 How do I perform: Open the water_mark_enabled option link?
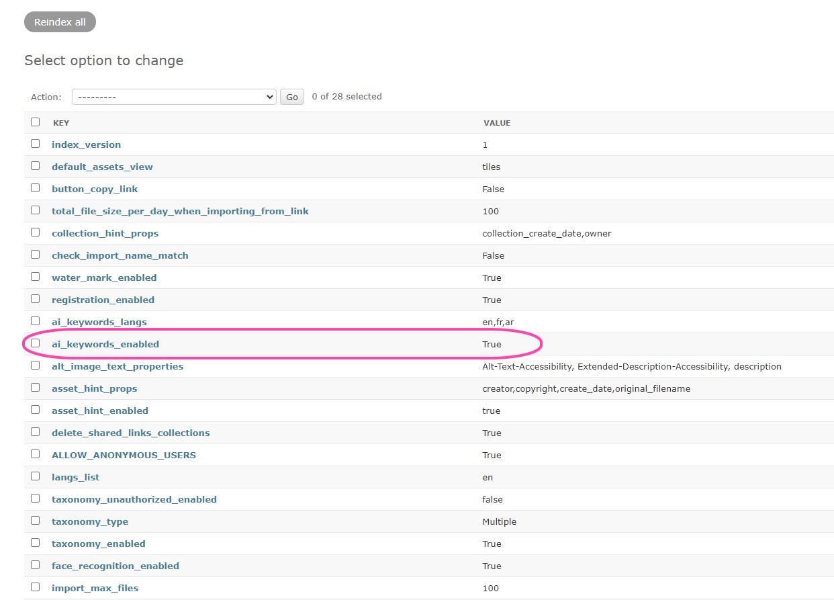pos(104,277)
